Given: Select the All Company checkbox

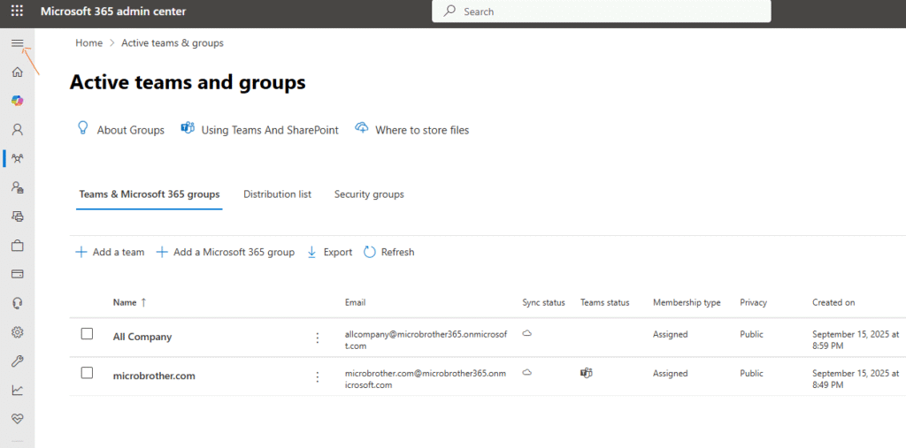Looking at the screenshot, I should click(87, 334).
